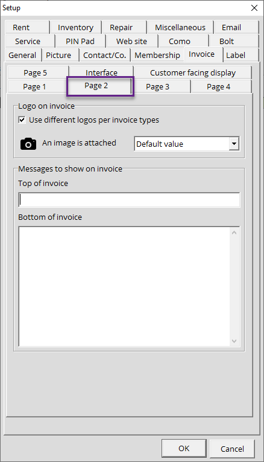The height and width of the screenshot is (462, 264).
Task: Click the An image is attached label
Action: (79, 143)
